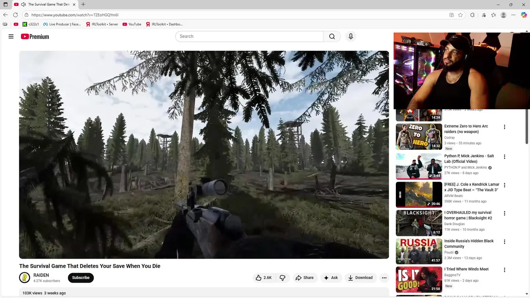
Task: Open 'Inside Russia's Hidden Black Community' title
Action: (x=469, y=243)
